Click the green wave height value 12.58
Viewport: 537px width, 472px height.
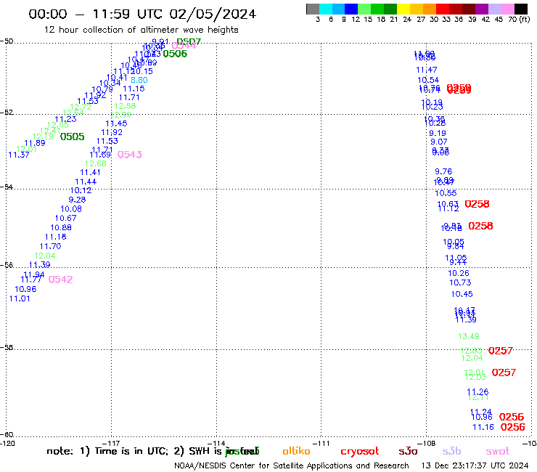[x=125, y=106]
